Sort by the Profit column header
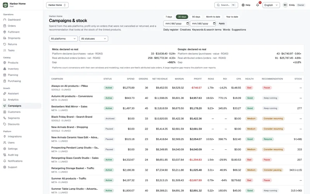310x194 pixels. click(198, 79)
